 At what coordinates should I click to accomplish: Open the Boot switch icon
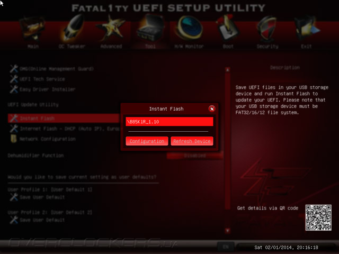point(227,28)
